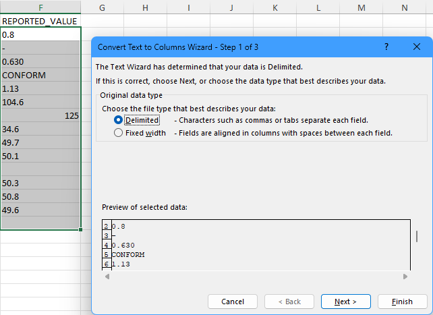
Task: Click the REPORTED_VALUE header cell
Action: click(x=40, y=21)
